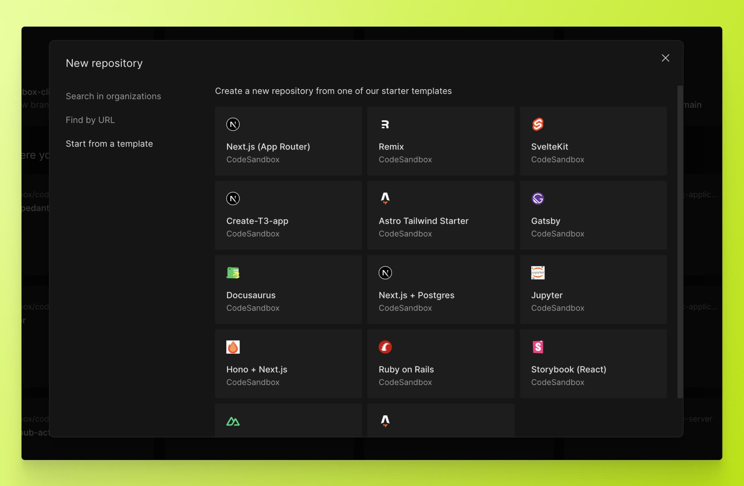Select the SvelteKit template icon
This screenshot has height=486, width=744.
pyautogui.click(x=538, y=124)
